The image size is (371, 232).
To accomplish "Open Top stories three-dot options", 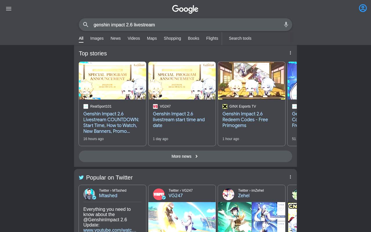I will tap(290, 53).
